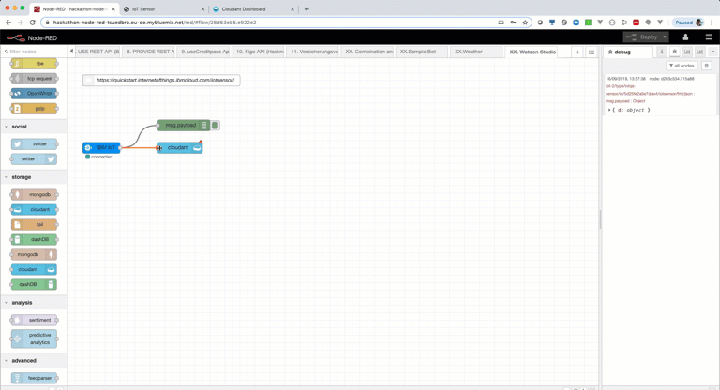720x390 pixels.
Task: Bookmark this page with star icon
Action: click(x=525, y=22)
